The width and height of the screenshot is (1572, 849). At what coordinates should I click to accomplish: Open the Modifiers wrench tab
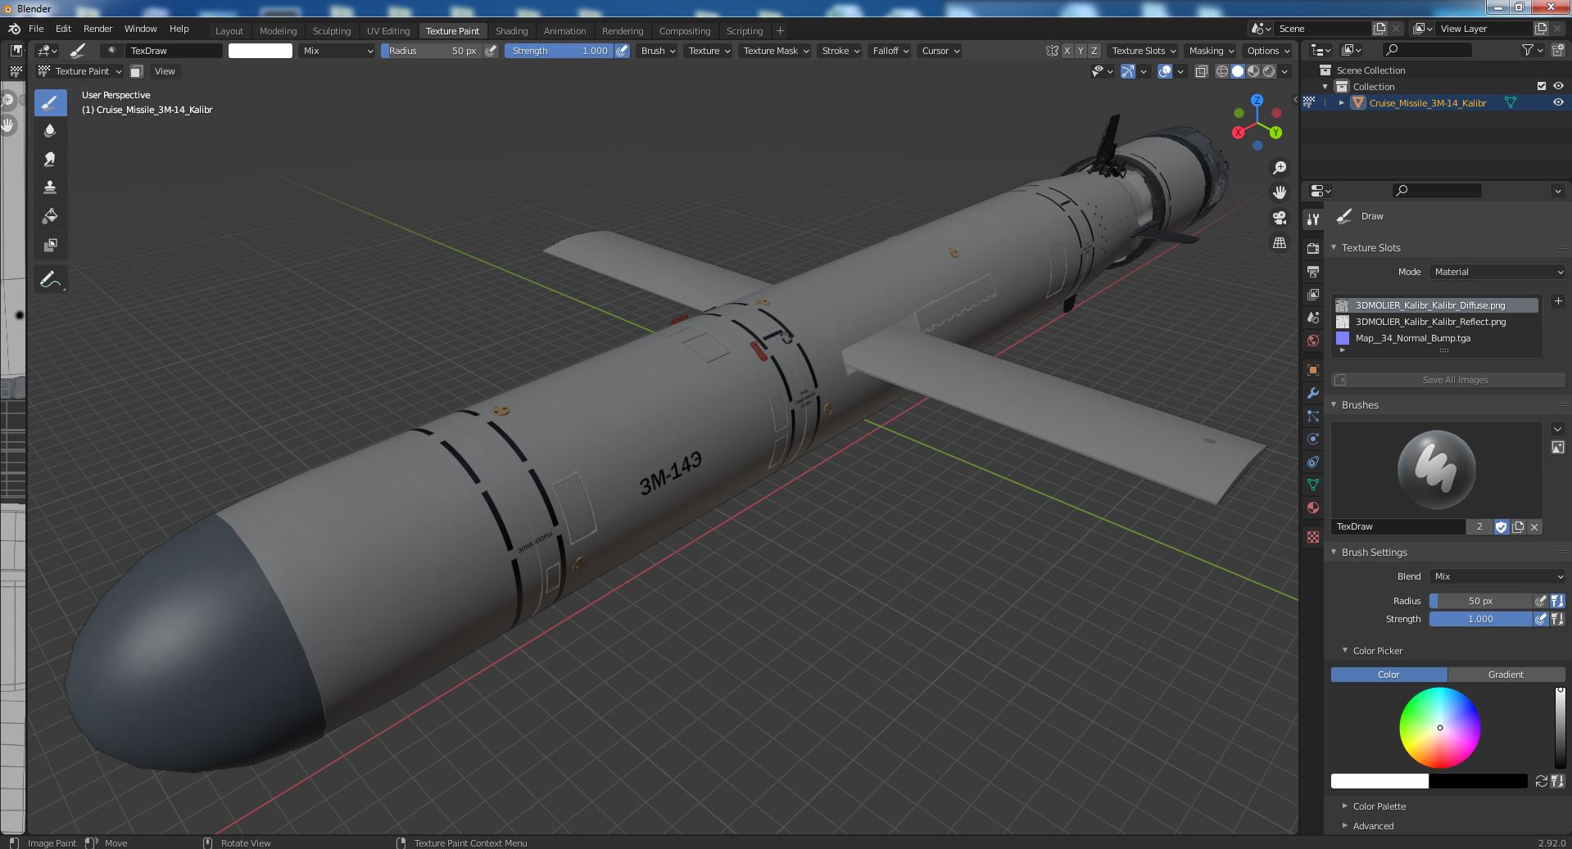pyautogui.click(x=1313, y=393)
